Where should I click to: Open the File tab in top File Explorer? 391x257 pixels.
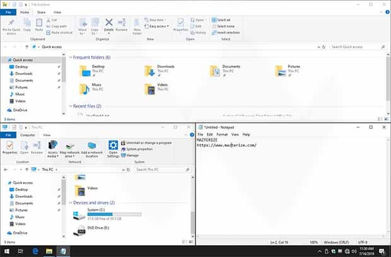pos(8,12)
